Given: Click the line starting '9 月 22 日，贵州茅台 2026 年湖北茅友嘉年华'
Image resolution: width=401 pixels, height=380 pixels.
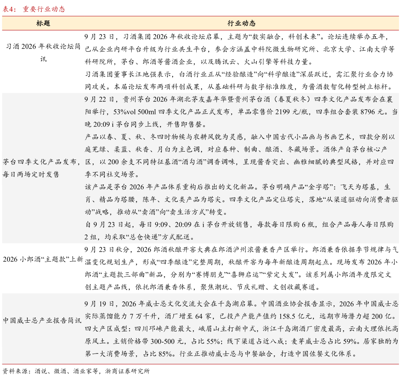Looking at the screenshot, I should [238, 99].
